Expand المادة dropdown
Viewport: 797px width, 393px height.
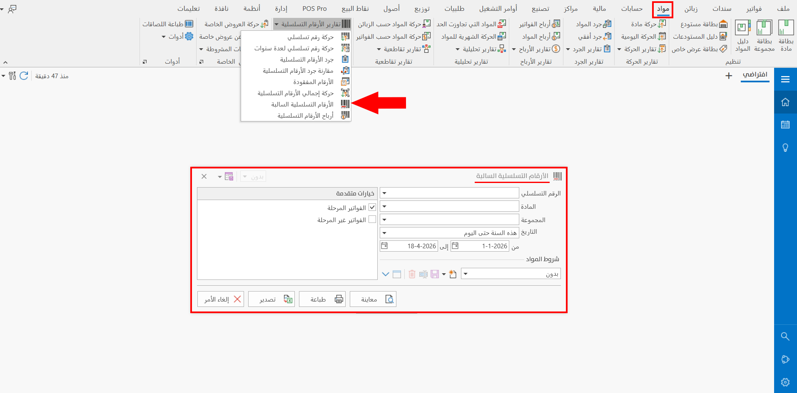[384, 206]
